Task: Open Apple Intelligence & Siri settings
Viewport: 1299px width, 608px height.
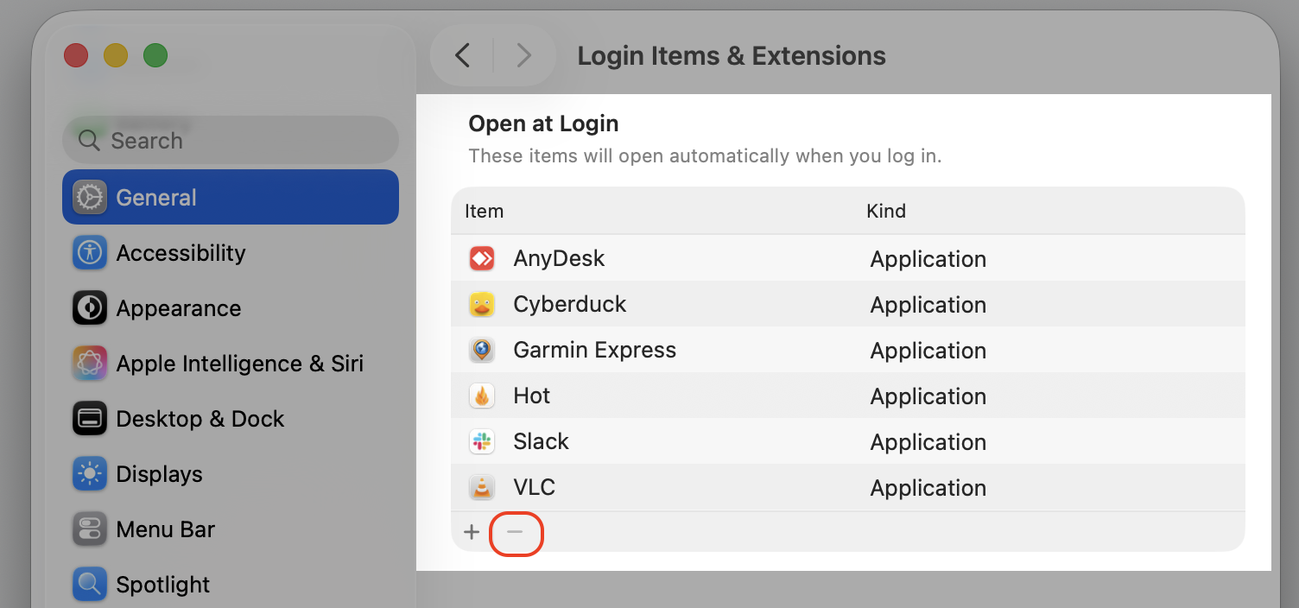Action: (x=231, y=363)
